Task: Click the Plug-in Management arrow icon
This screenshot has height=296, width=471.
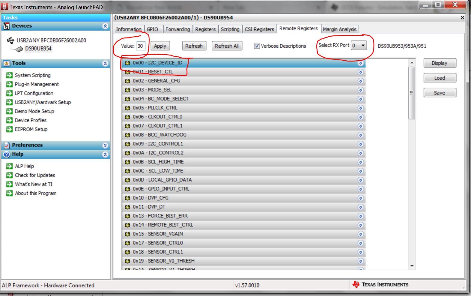Action: tap(9, 84)
